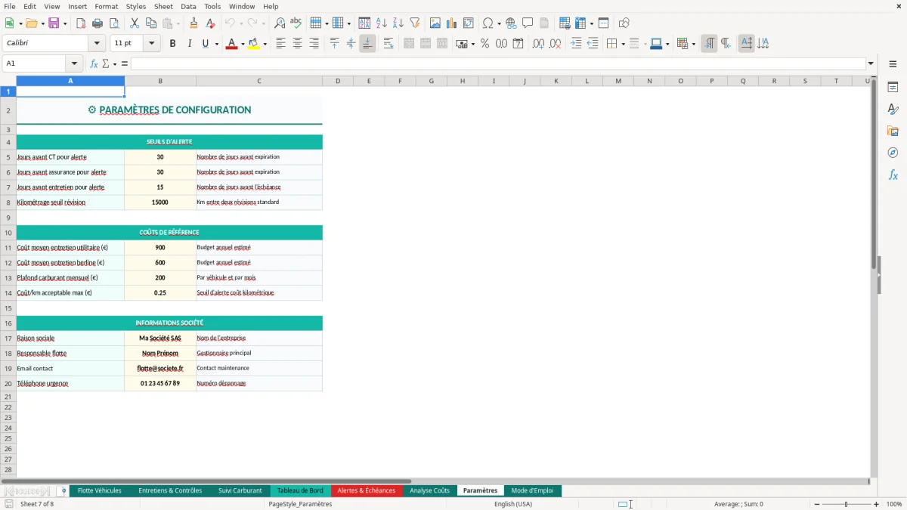Format as percent
The width and height of the screenshot is (907, 510).
click(484, 44)
